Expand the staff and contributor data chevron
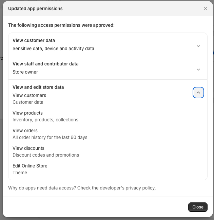This screenshot has width=214, height=220. point(198,69)
